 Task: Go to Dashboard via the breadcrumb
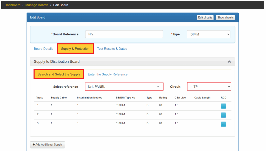pyautogui.click(x=12, y=5)
